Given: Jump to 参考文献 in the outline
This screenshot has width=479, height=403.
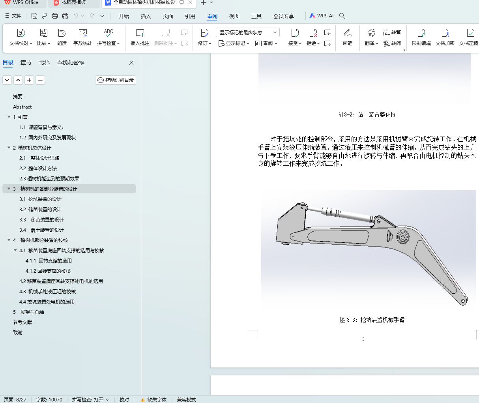Looking at the screenshot, I should 22,322.
